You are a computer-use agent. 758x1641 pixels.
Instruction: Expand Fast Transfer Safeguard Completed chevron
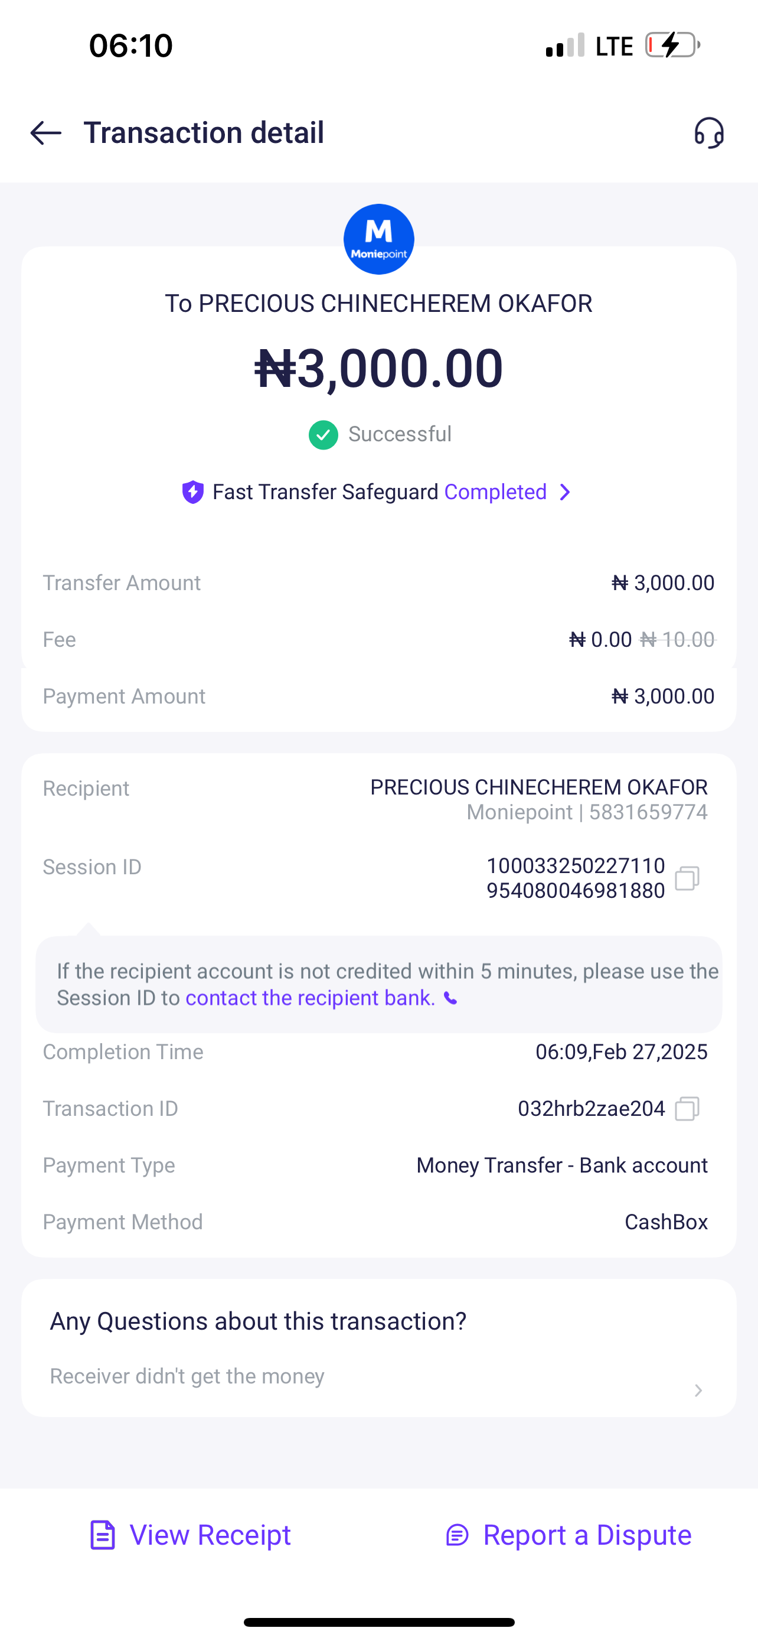564,493
